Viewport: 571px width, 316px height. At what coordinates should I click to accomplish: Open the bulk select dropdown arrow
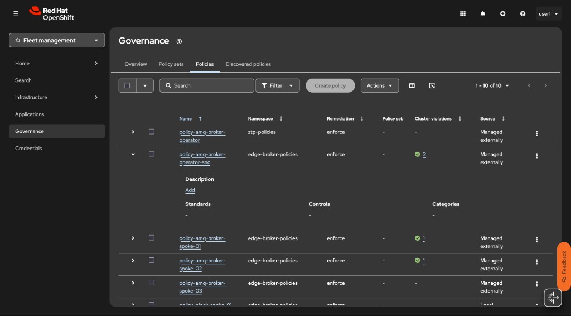145,85
